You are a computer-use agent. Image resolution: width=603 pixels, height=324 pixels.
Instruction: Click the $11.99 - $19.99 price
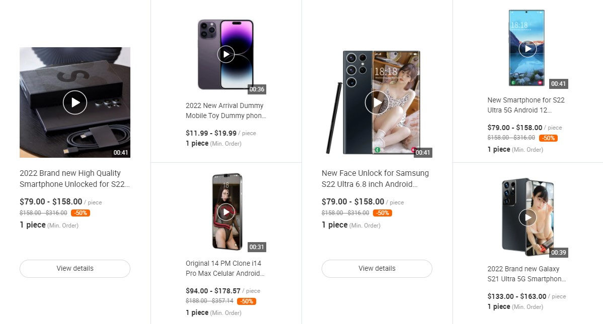tap(211, 133)
